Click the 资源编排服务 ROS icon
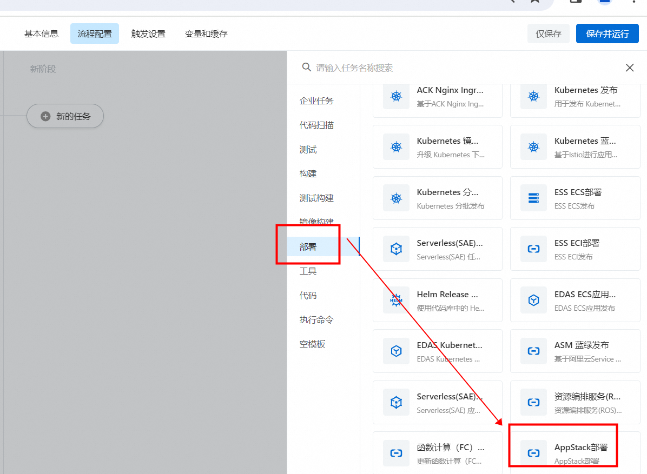 tap(533, 402)
